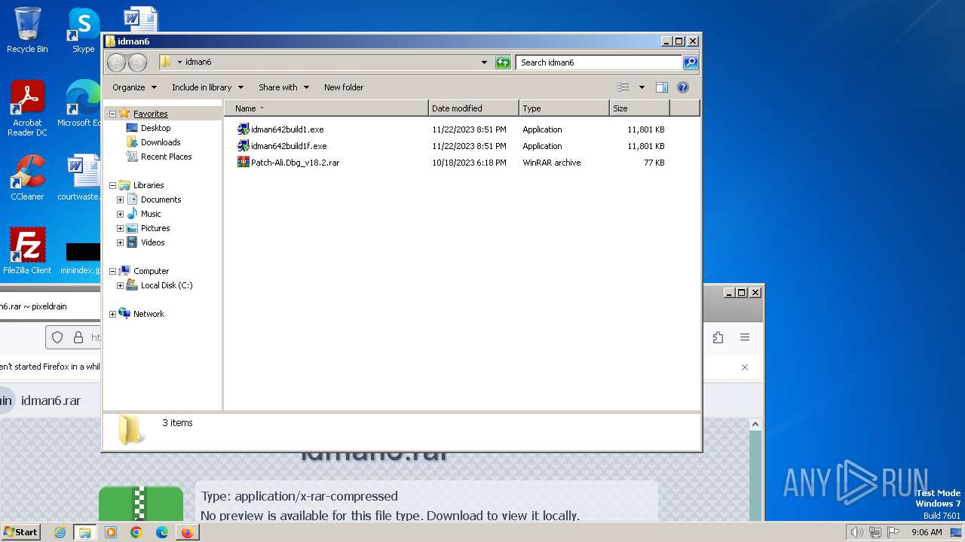This screenshot has height=542, width=965.
Task: Open Organize dropdown menu
Action: (134, 87)
